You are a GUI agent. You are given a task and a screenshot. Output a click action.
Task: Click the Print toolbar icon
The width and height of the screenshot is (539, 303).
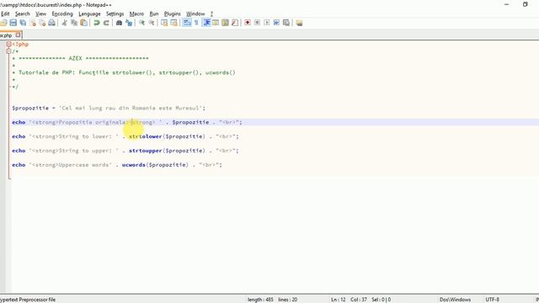(51, 23)
